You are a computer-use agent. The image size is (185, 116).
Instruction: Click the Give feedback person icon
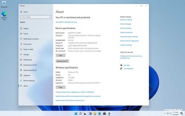point(121,68)
